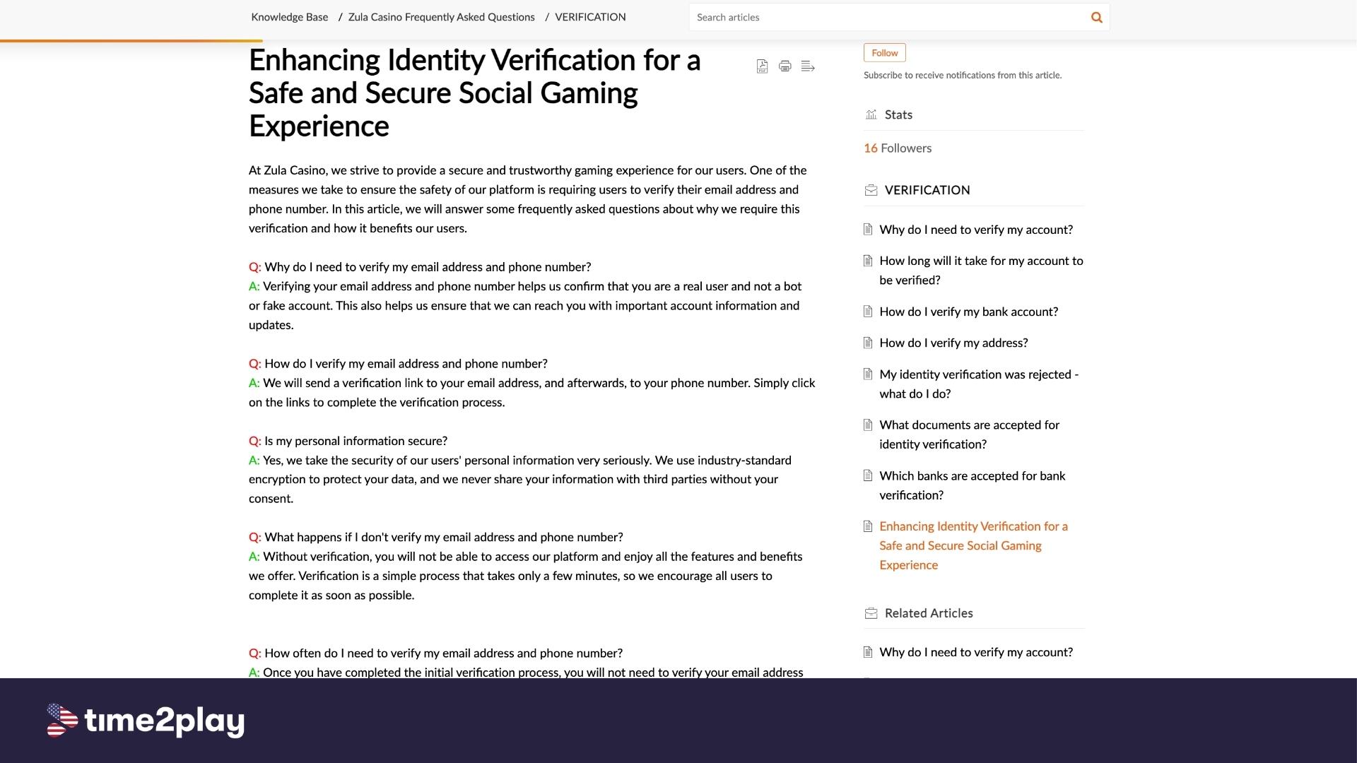Screen dimensions: 1357x763
Task: Click the search magnifier icon
Action: (x=1096, y=17)
